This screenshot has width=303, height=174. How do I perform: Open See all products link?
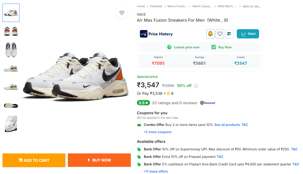pos(227,125)
